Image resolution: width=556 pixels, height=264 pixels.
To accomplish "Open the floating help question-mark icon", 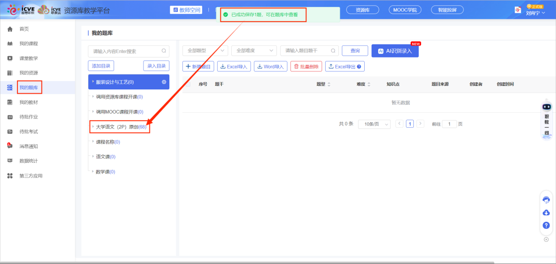I will pos(546,225).
